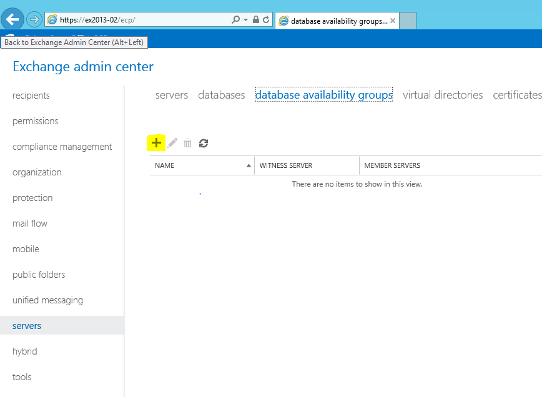The width and height of the screenshot is (542, 397).
Task: Open the servers tab at top
Action: coord(172,95)
